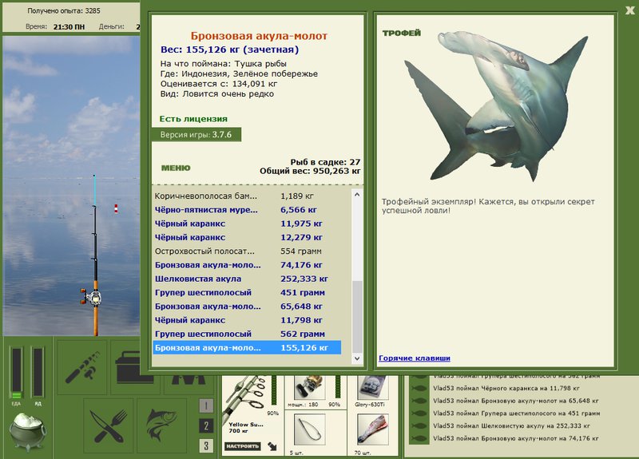Image resolution: width=639 pixels, height=459 pixels.
Task: Click the arrow icon beside НАСТРОИТЬ
Action: (272, 446)
